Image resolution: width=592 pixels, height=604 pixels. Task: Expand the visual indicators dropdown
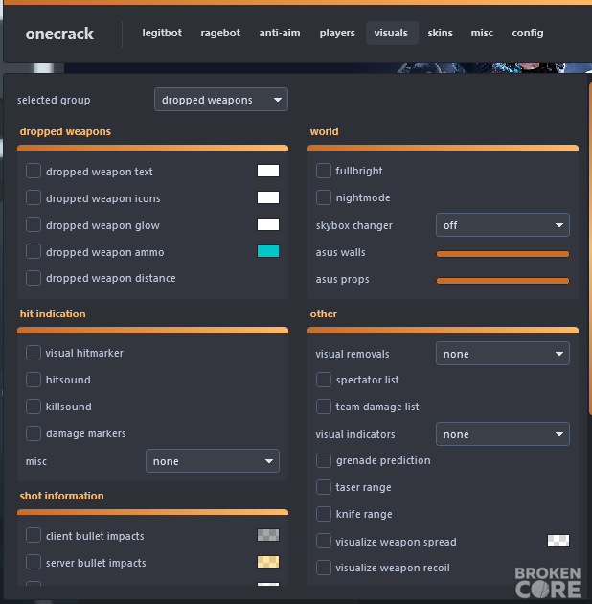502,434
